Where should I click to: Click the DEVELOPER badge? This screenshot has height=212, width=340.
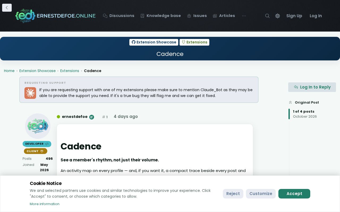[37, 144]
